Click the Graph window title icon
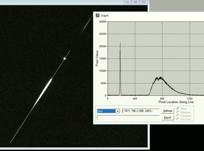Viewport: 204px width, 151px height. click(98, 15)
